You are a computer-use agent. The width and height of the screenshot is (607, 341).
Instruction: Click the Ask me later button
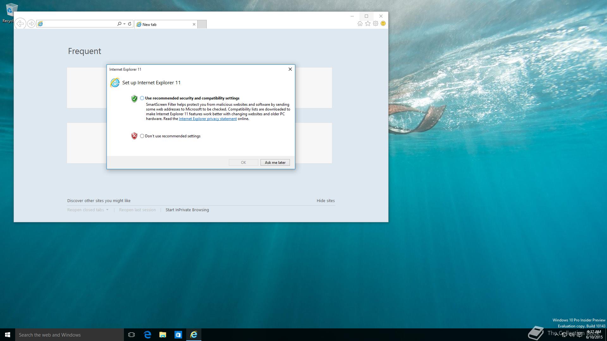(275, 163)
